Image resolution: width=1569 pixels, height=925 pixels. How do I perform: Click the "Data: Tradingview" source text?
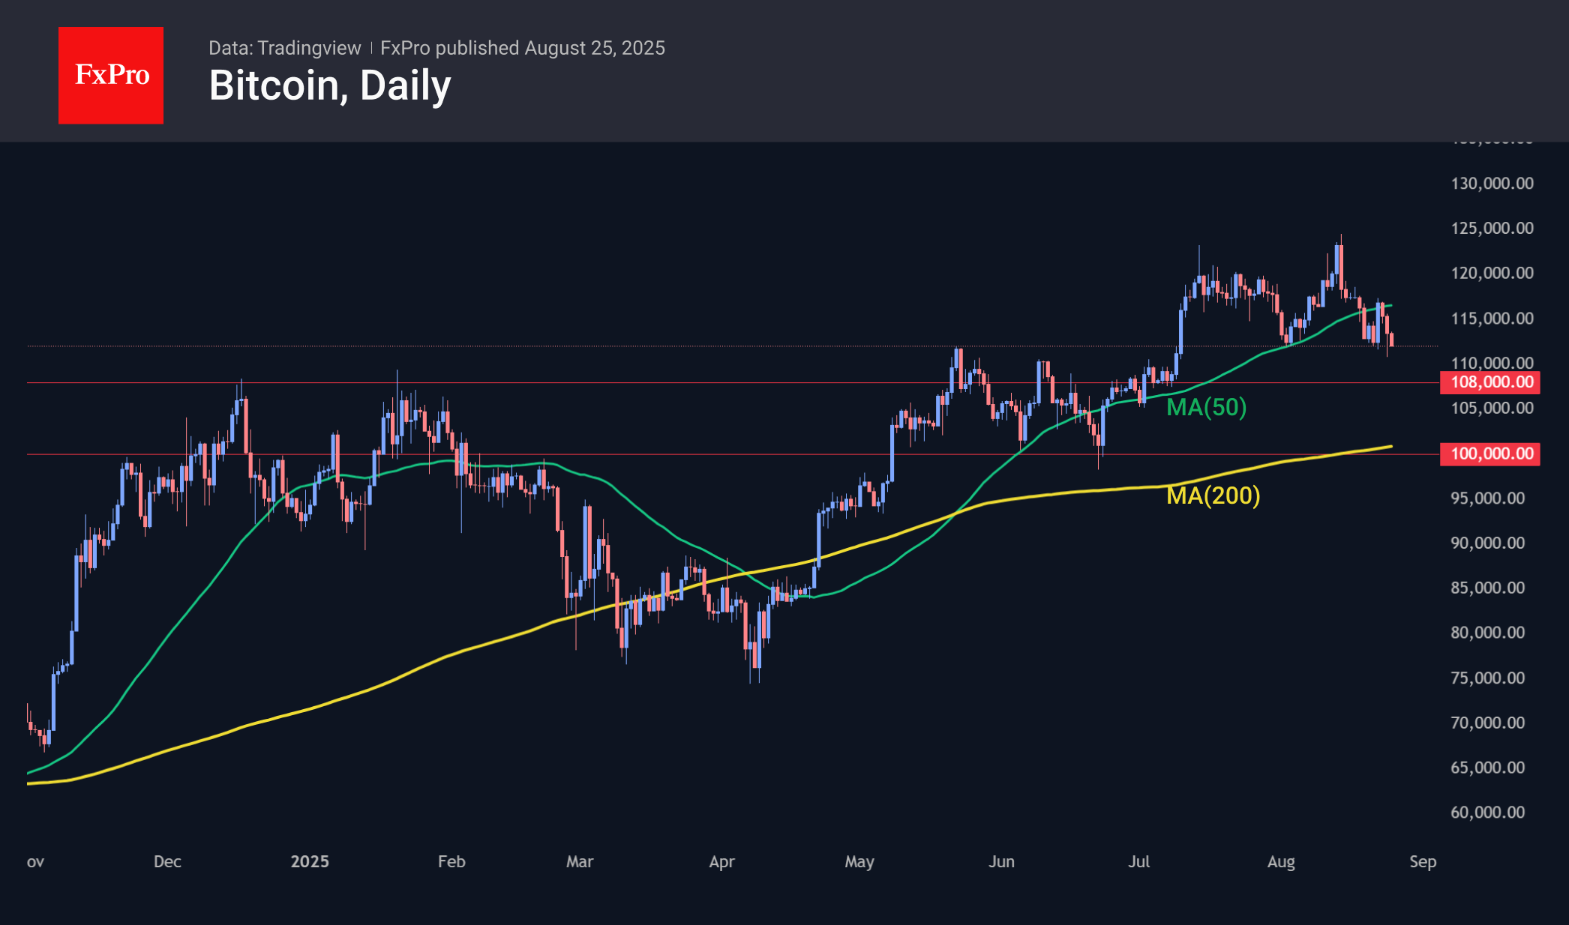click(284, 48)
